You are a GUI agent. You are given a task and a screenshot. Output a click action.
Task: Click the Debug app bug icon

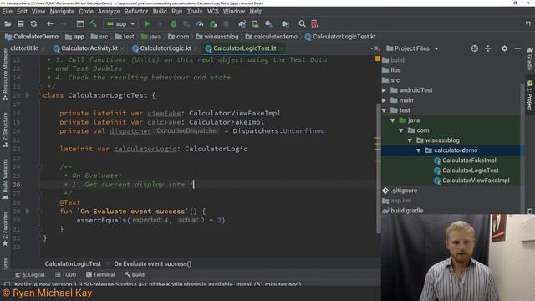pos(173,24)
